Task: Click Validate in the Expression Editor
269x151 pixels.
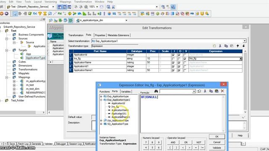Action: pyautogui.click(x=217, y=148)
